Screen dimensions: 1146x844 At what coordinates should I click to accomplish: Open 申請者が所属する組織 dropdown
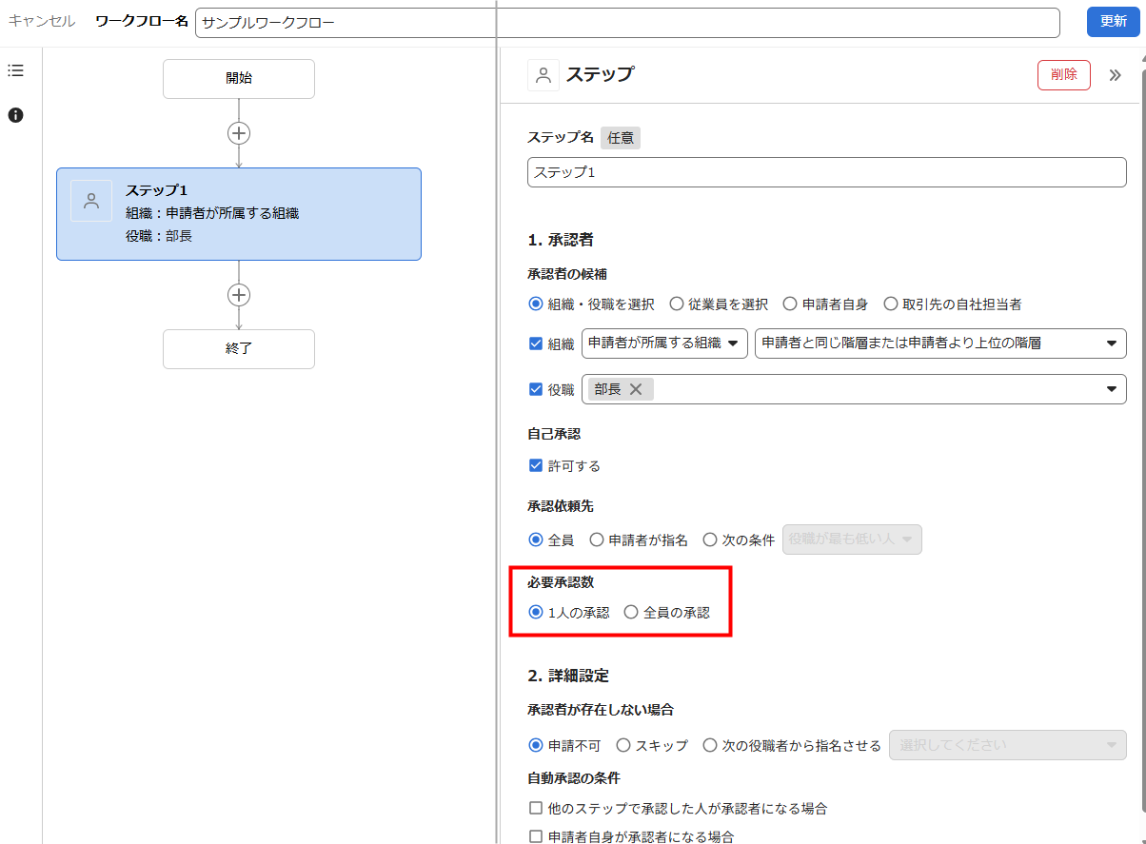pyautogui.click(x=664, y=343)
